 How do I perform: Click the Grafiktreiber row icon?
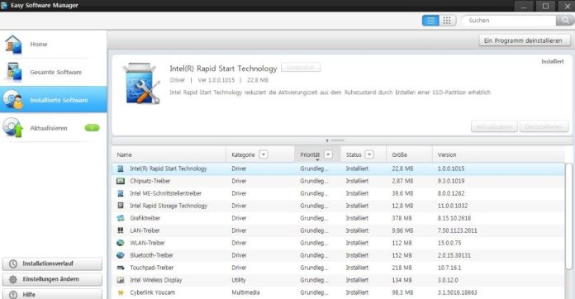[x=121, y=218]
